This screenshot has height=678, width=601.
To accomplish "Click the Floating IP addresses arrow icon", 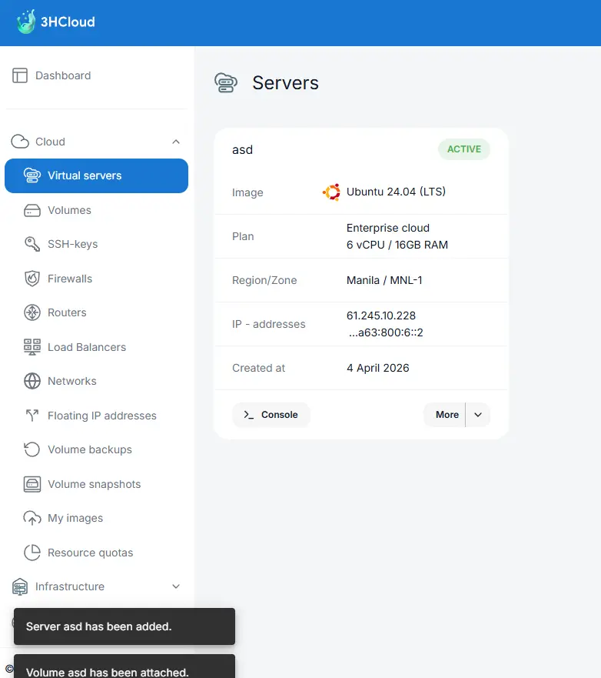I will [x=32, y=415].
